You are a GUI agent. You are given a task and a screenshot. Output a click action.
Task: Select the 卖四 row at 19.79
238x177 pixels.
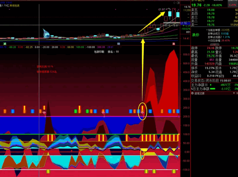214,14
